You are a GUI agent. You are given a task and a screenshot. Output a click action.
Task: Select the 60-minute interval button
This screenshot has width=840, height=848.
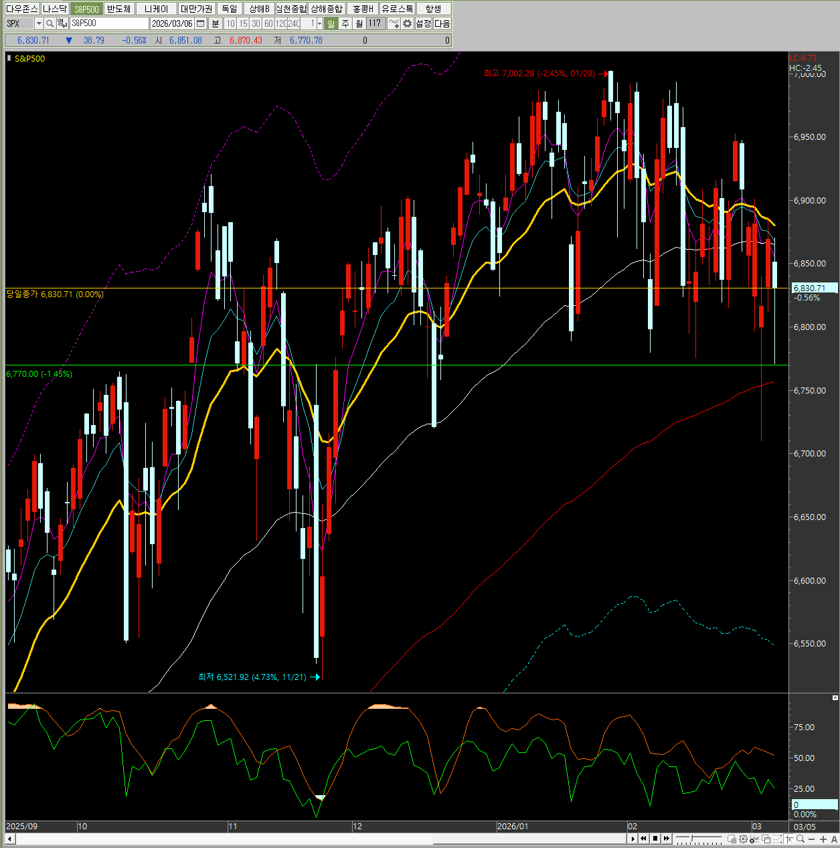tap(268, 23)
